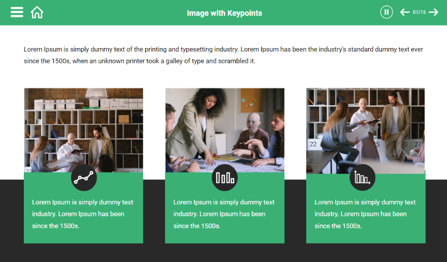
Task: Select the middle green keypoint card text
Action: pyautogui.click(x=224, y=214)
